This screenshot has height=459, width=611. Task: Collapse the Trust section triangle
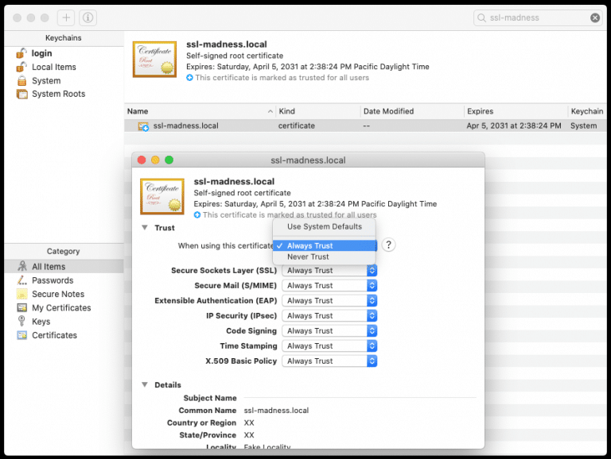(x=145, y=228)
